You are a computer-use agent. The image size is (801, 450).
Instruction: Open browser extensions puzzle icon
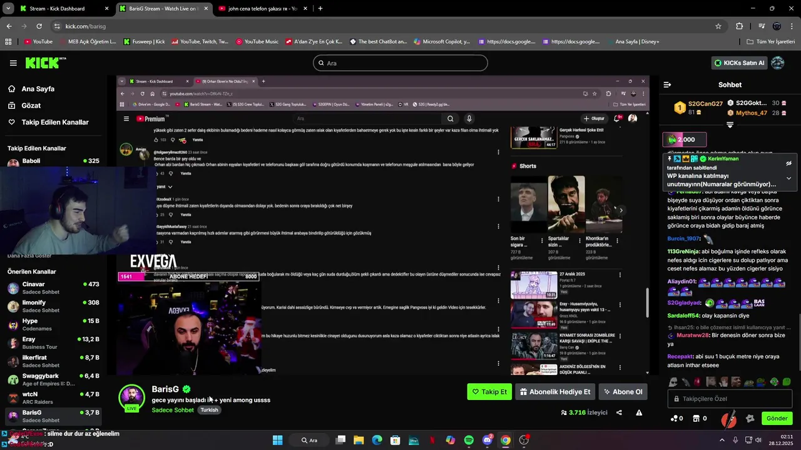[739, 26]
